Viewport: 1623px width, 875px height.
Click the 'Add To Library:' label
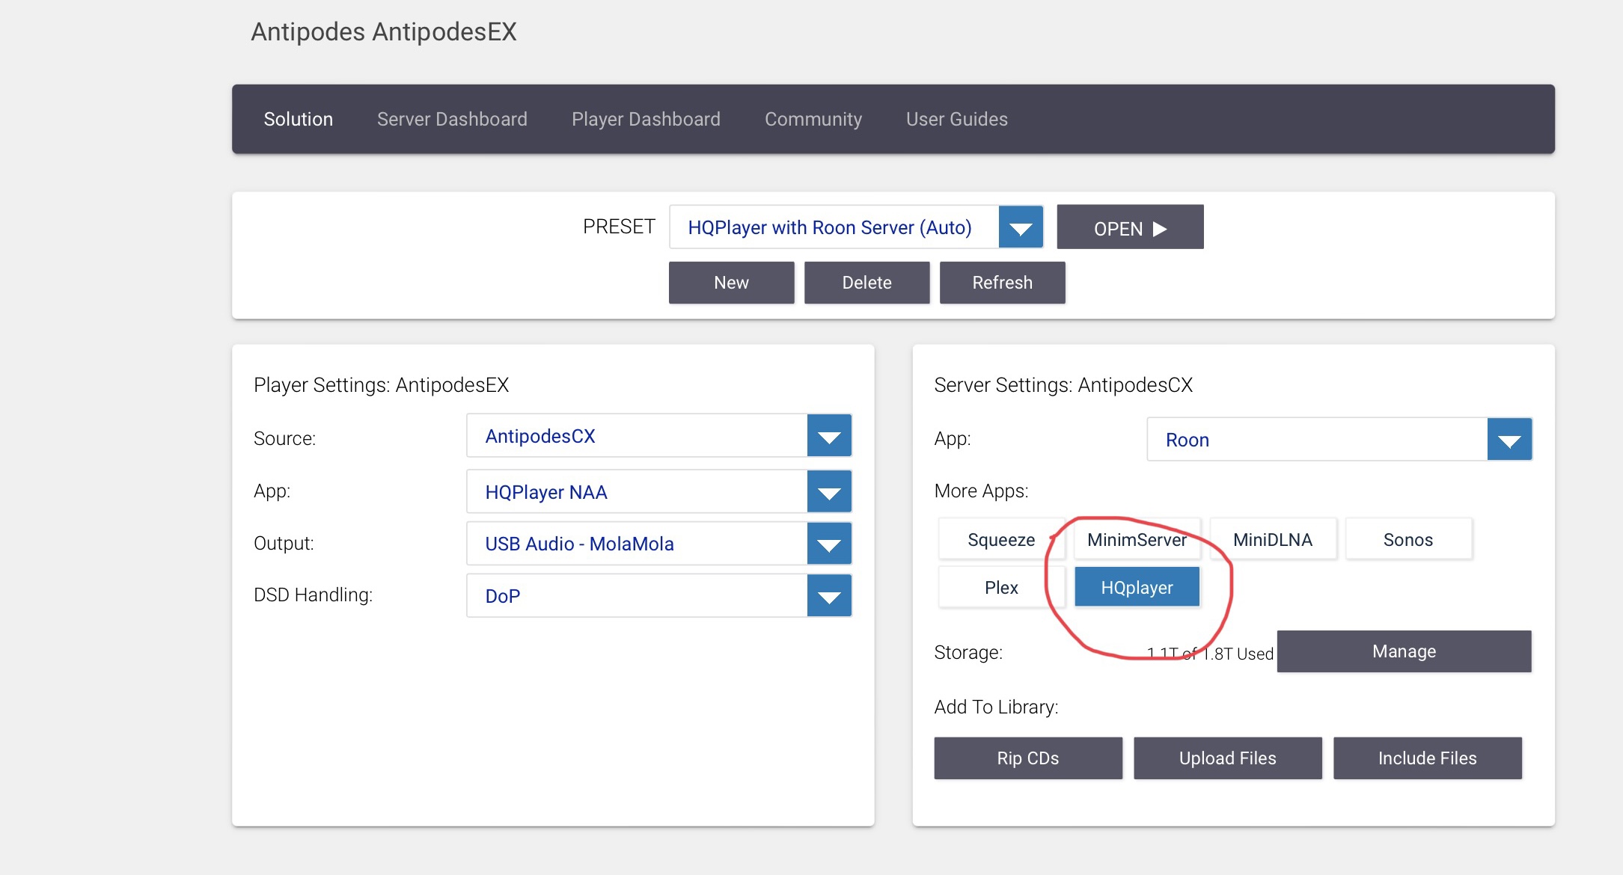point(996,707)
